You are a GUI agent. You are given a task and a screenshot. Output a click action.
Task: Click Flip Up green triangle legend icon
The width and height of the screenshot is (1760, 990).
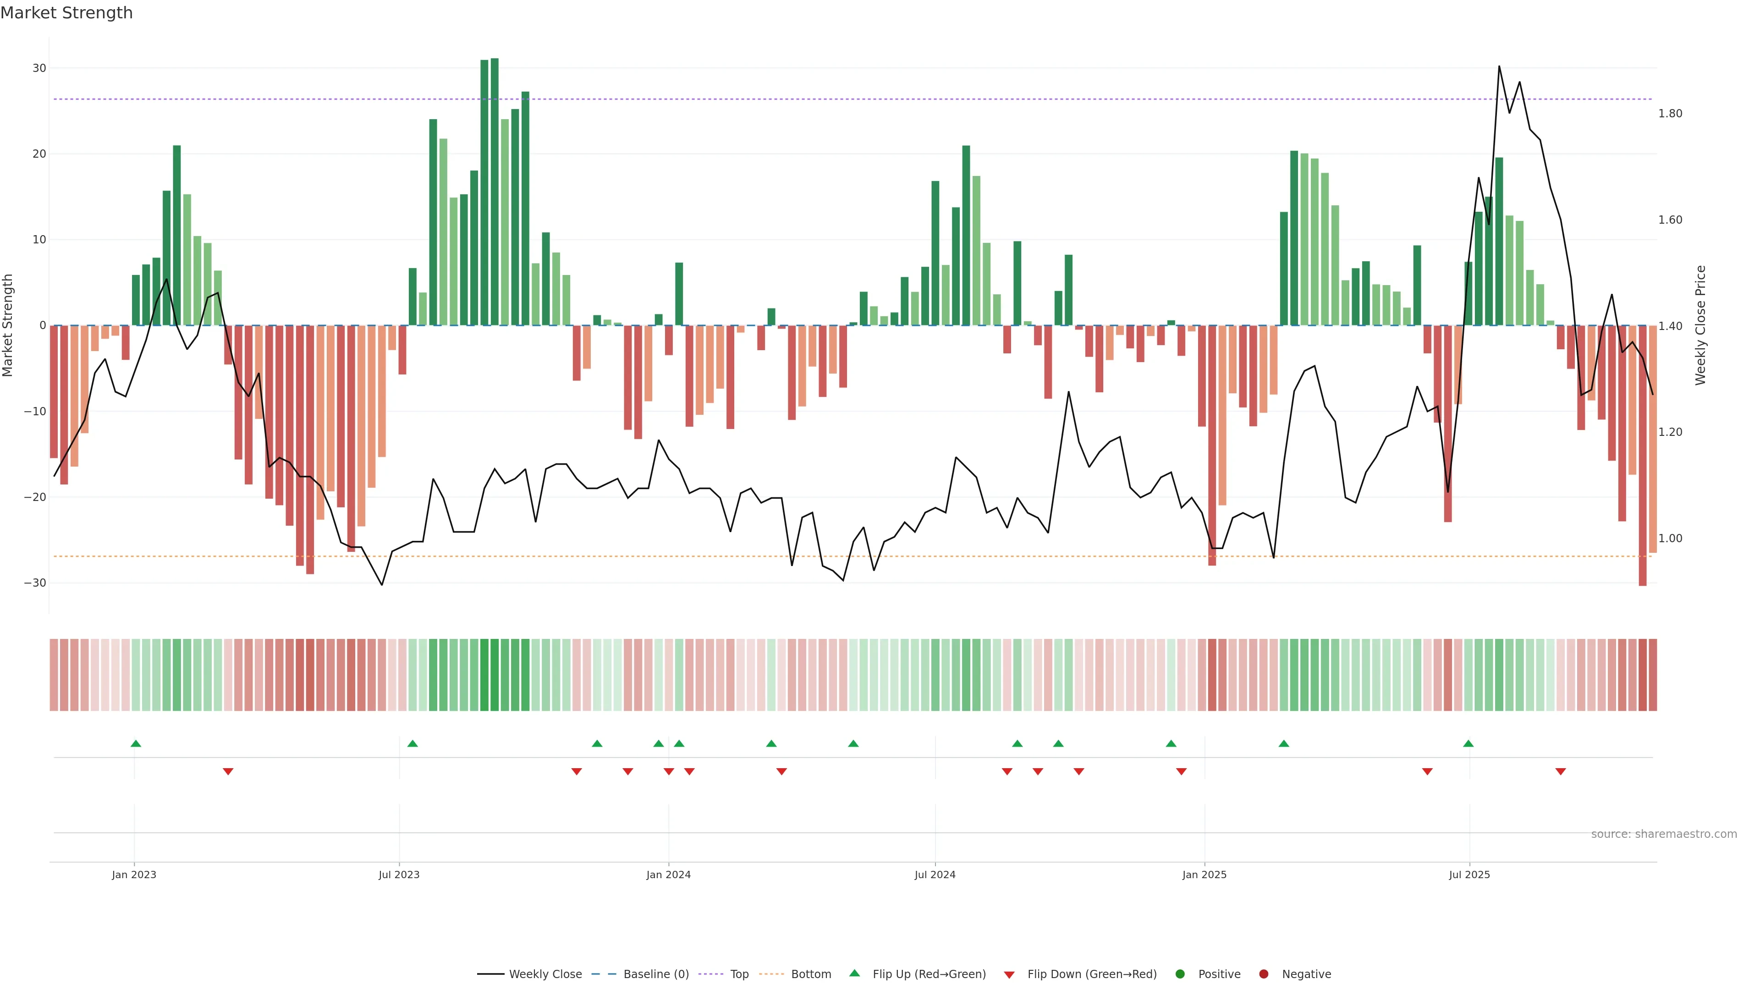tap(854, 973)
